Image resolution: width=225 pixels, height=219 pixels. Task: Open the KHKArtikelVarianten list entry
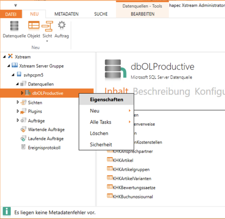[132, 178]
